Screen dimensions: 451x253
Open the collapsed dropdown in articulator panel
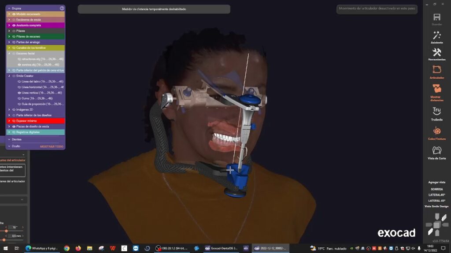22,199
